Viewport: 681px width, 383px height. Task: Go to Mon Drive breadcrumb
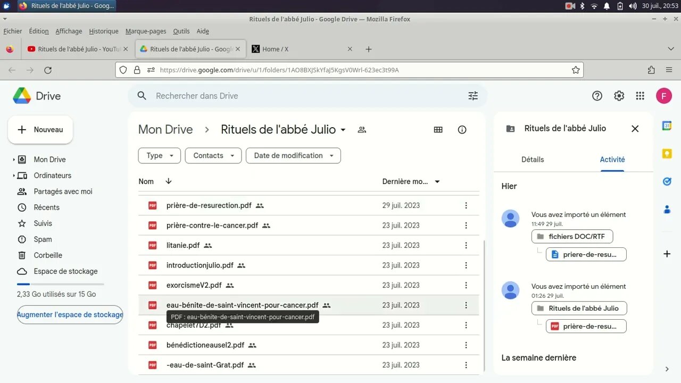[165, 129]
